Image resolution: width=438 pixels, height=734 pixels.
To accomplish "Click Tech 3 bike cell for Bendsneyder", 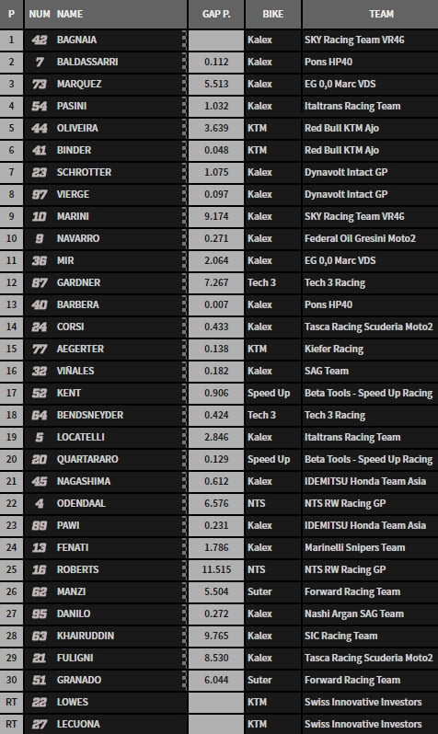I will coord(273,415).
